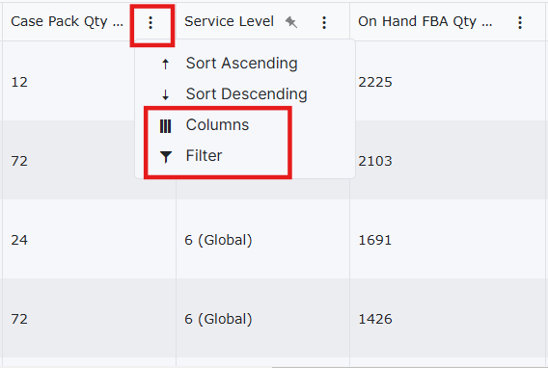Select Filter from the column menu
This screenshot has width=548, height=368.
[x=245, y=155]
